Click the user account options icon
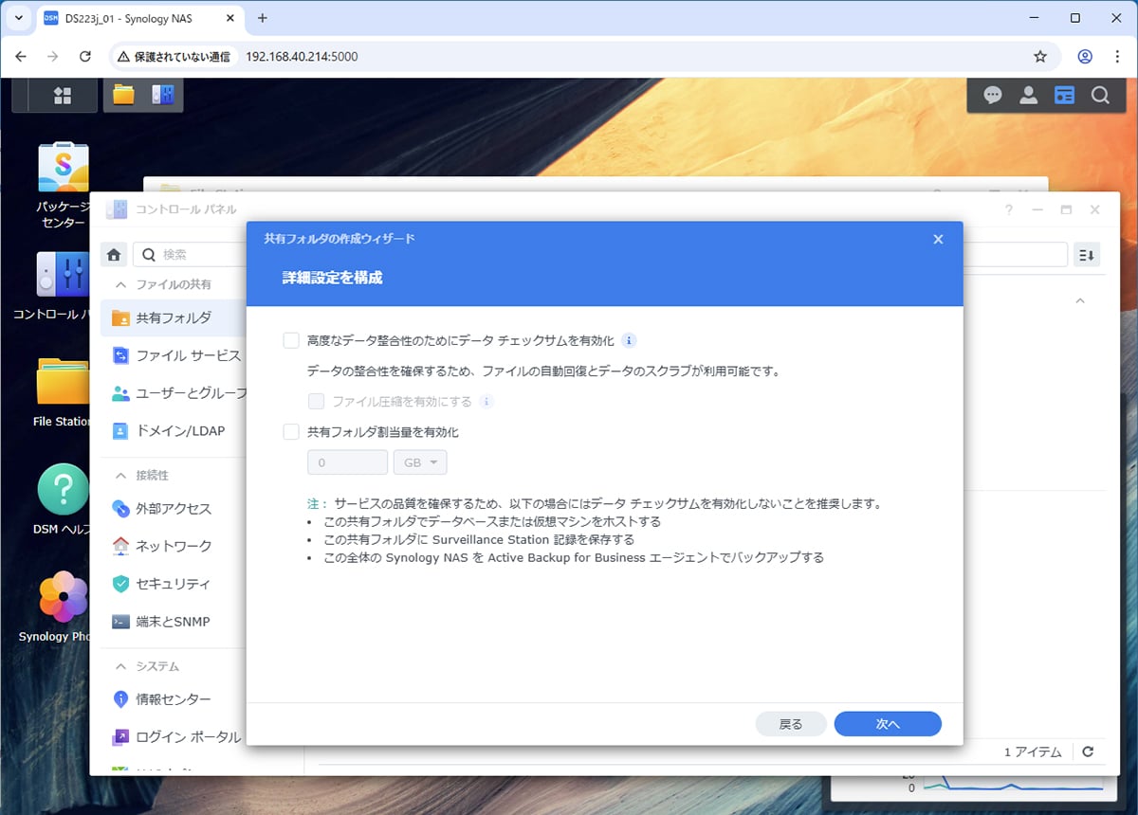 coord(1028,95)
